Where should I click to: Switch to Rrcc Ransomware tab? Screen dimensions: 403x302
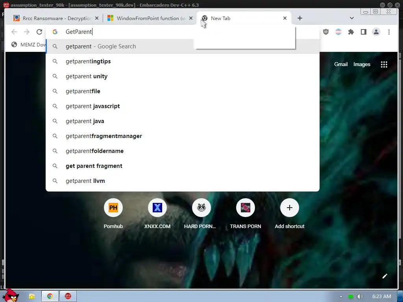(x=56, y=18)
